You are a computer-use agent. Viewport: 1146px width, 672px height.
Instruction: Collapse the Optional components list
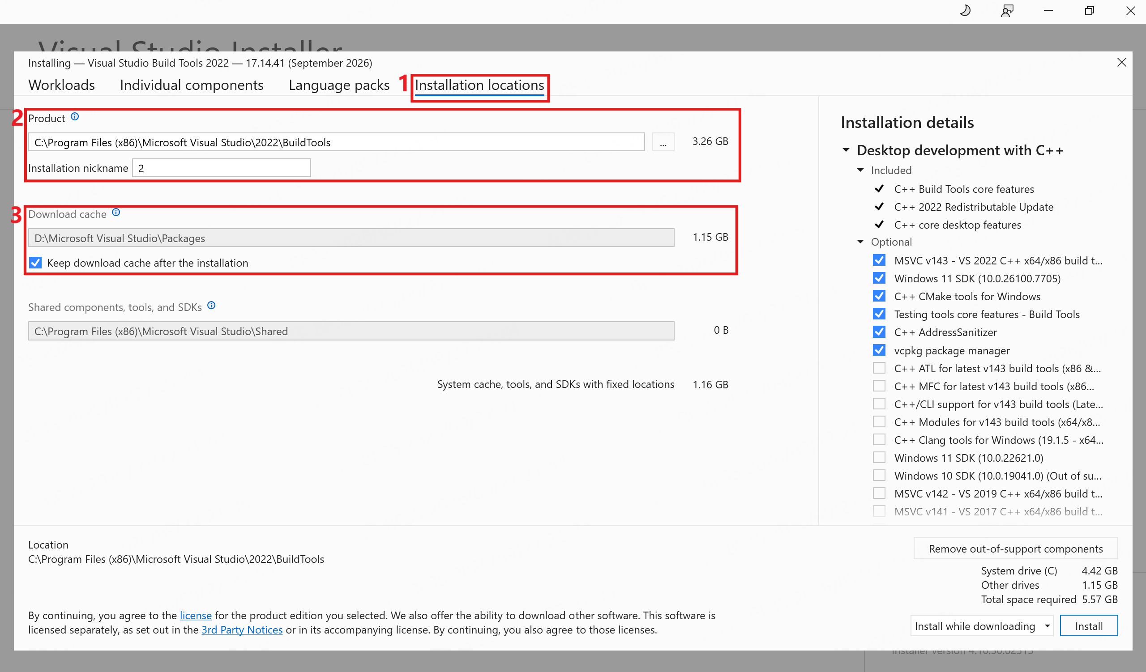click(x=860, y=242)
